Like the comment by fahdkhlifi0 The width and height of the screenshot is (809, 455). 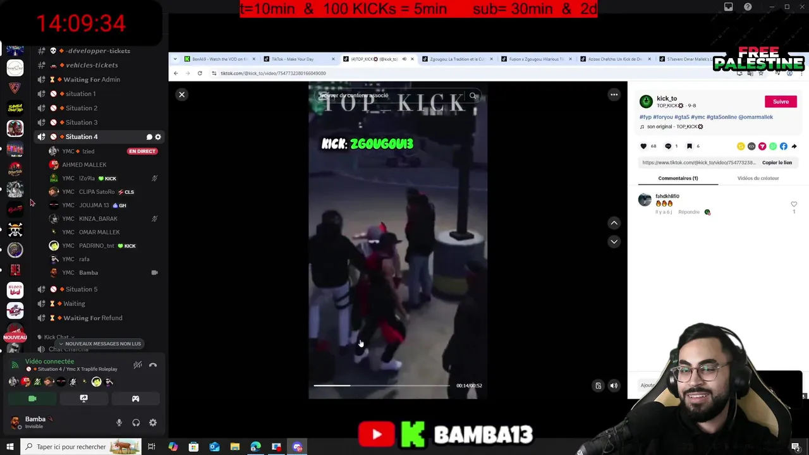pos(794,204)
